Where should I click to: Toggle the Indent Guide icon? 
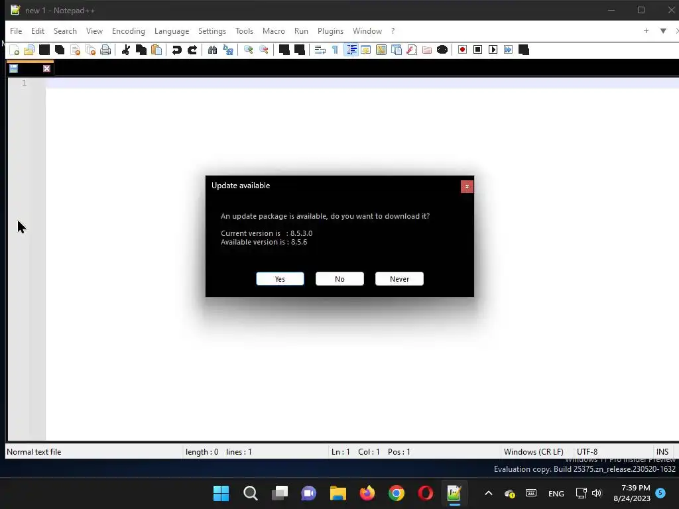point(351,50)
